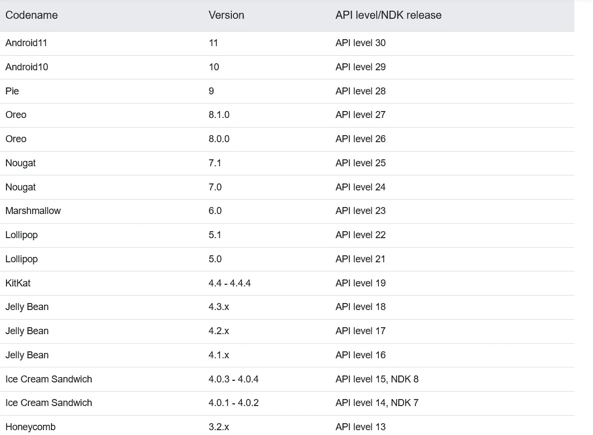Click Ice Cream Sandwich in API 14 row

pos(48,403)
